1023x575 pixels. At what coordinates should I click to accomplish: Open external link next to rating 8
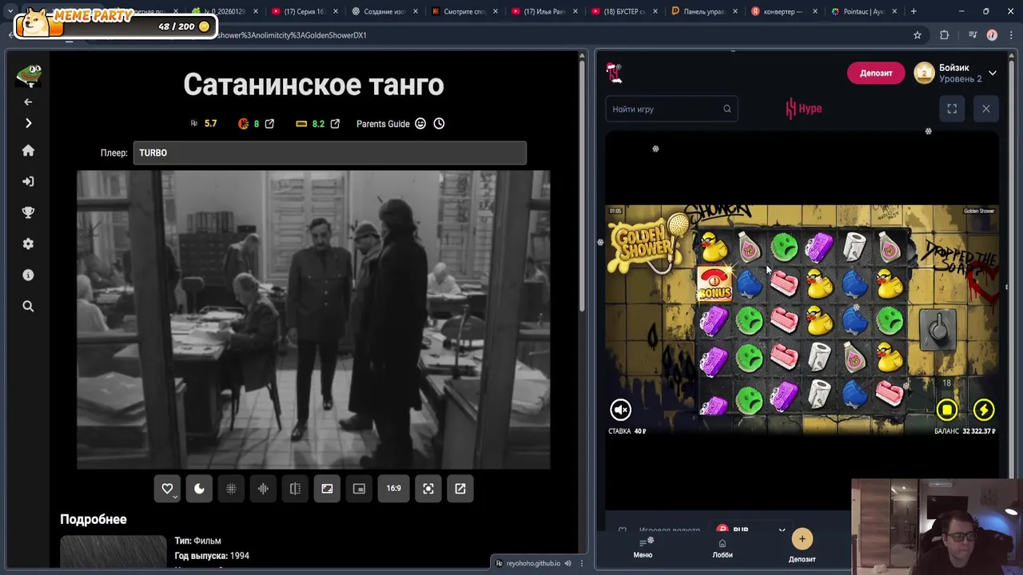pos(269,124)
